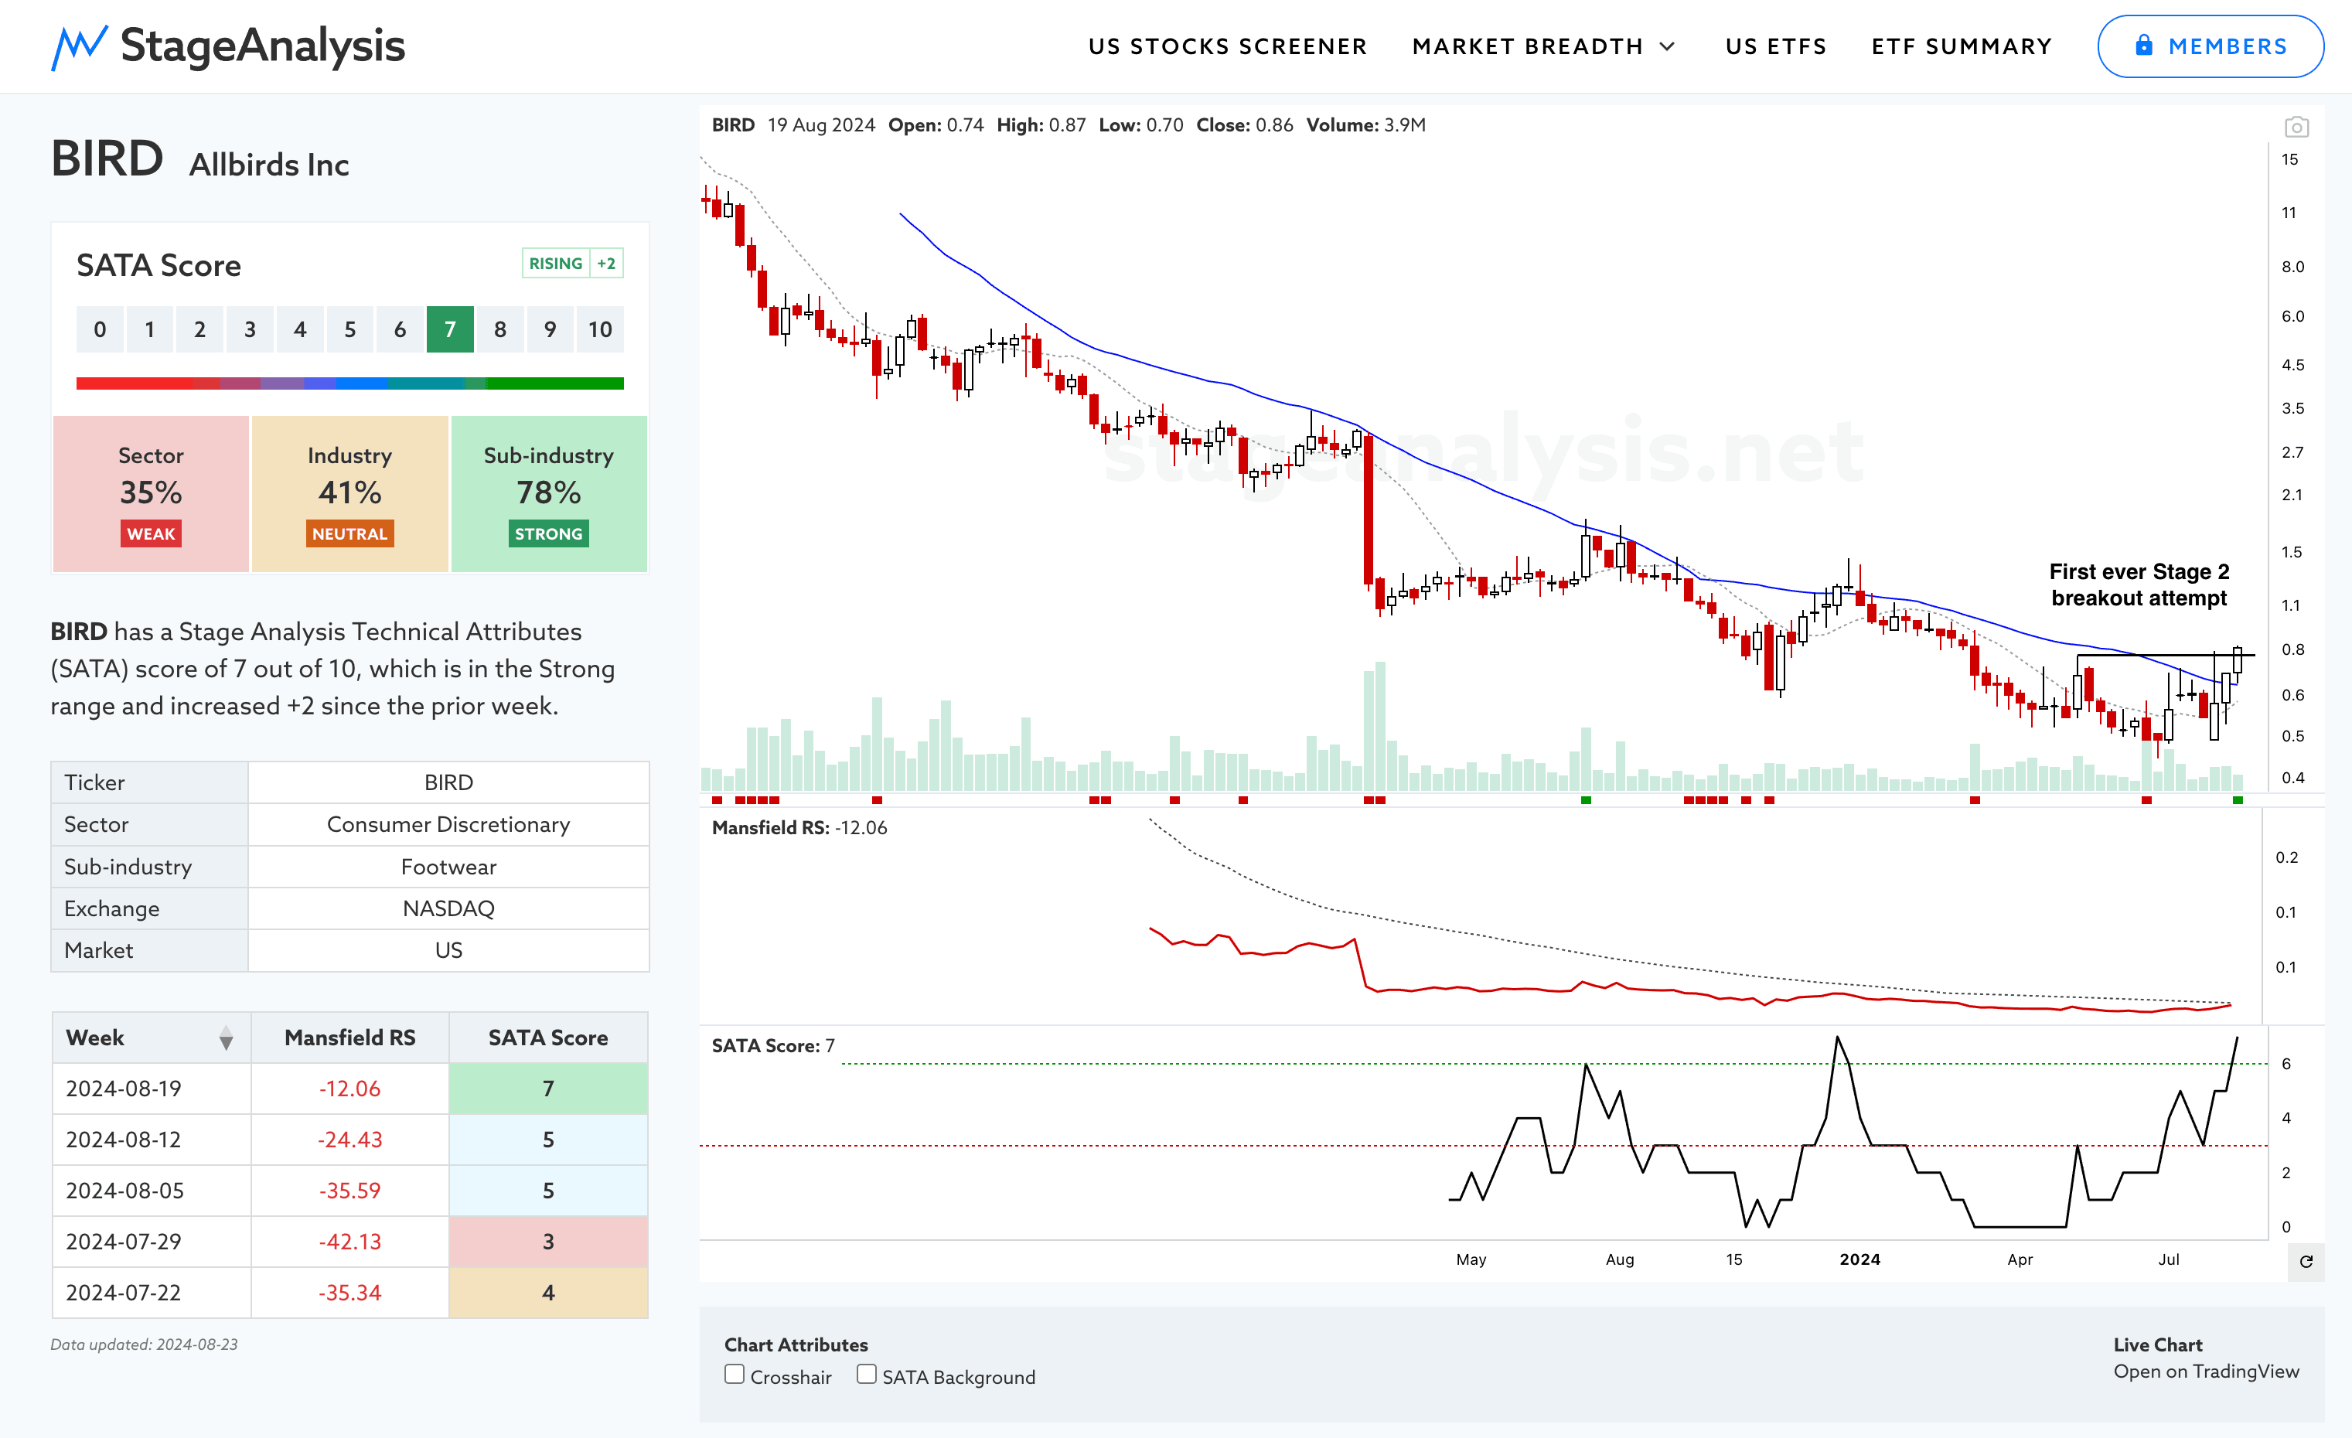This screenshot has height=1438, width=2352.
Task: Click the StageAnalysis logo icon
Action: tap(78, 46)
